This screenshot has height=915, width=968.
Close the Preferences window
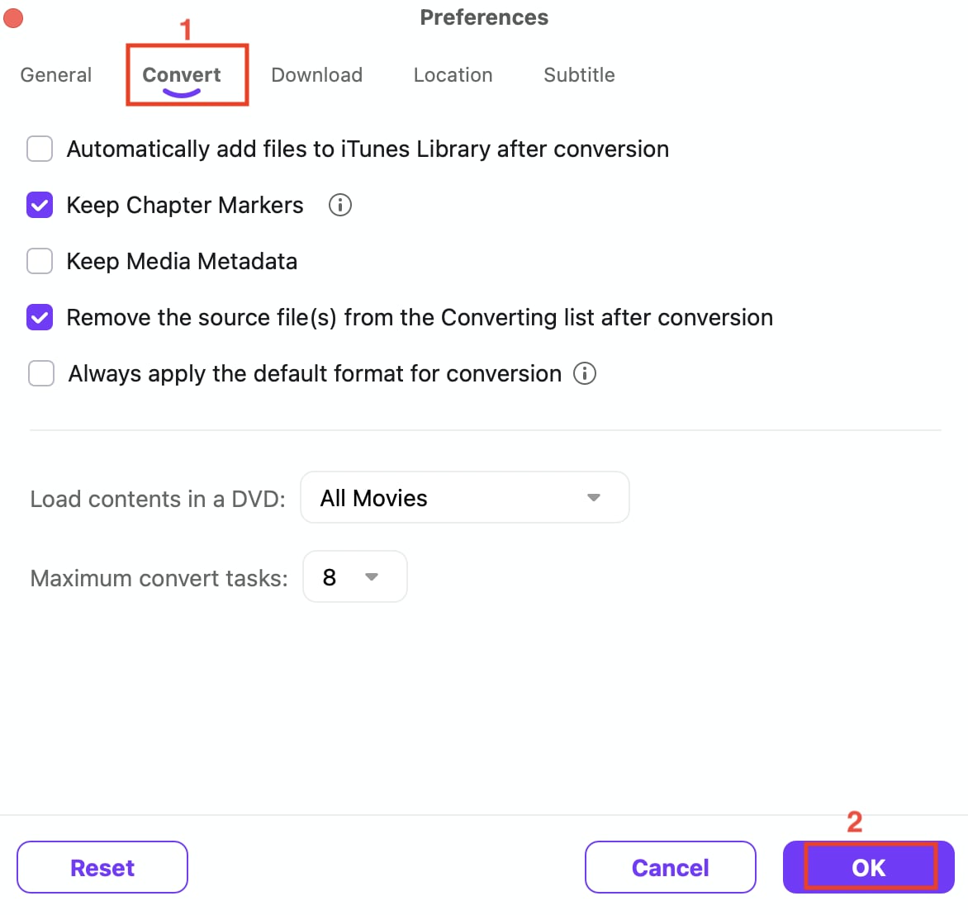click(13, 17)
